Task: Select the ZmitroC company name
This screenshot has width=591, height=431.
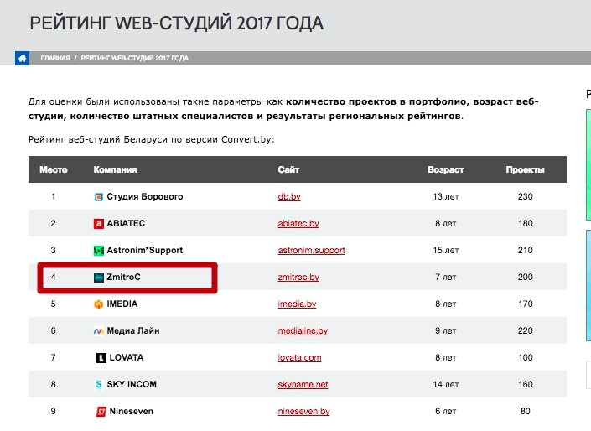Action: [123, 277]
